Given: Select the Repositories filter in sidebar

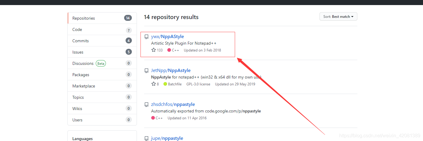Looking at the screenshot, I should click(102, 18).
